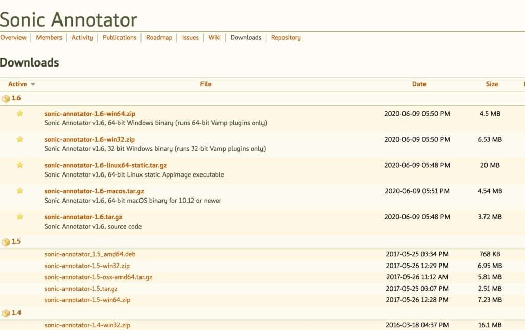This screenshot has height=330, width=525.
Task: Click the package icon beside version 1.6
Action: click(6, 99)
